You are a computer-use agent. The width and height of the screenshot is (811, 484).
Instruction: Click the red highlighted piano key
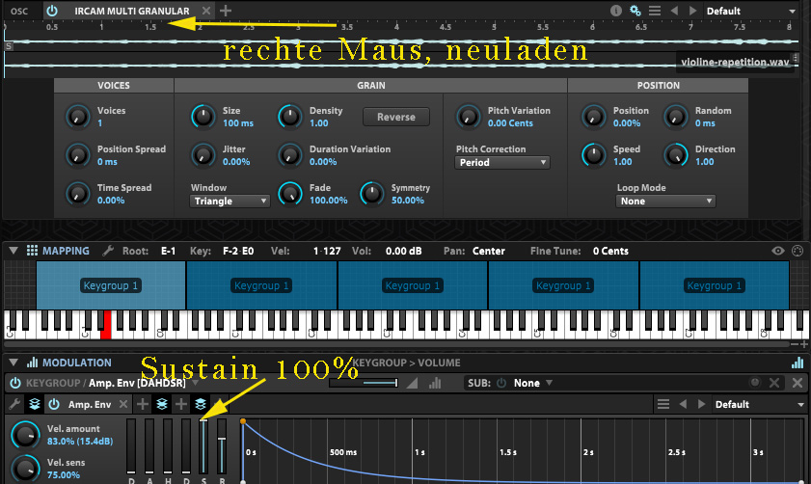tap(105, 325)
